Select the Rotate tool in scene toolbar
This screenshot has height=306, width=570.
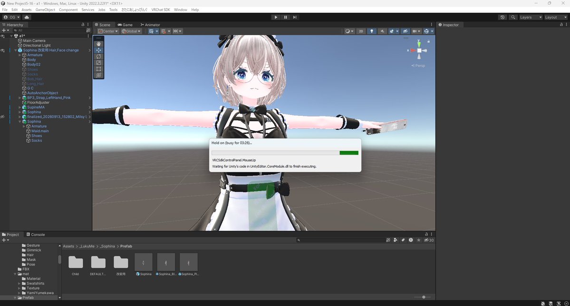point(98,57)
